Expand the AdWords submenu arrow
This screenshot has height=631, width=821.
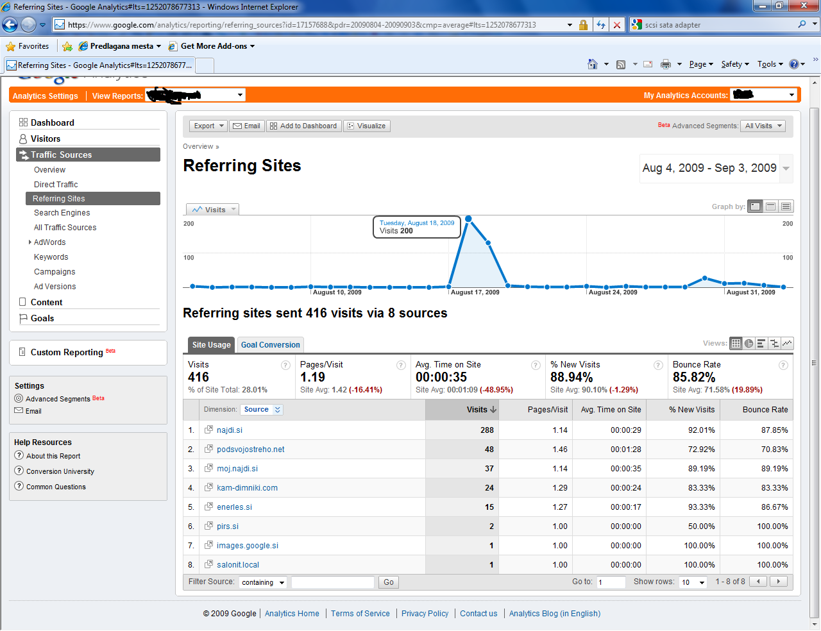tap(30, 242)
